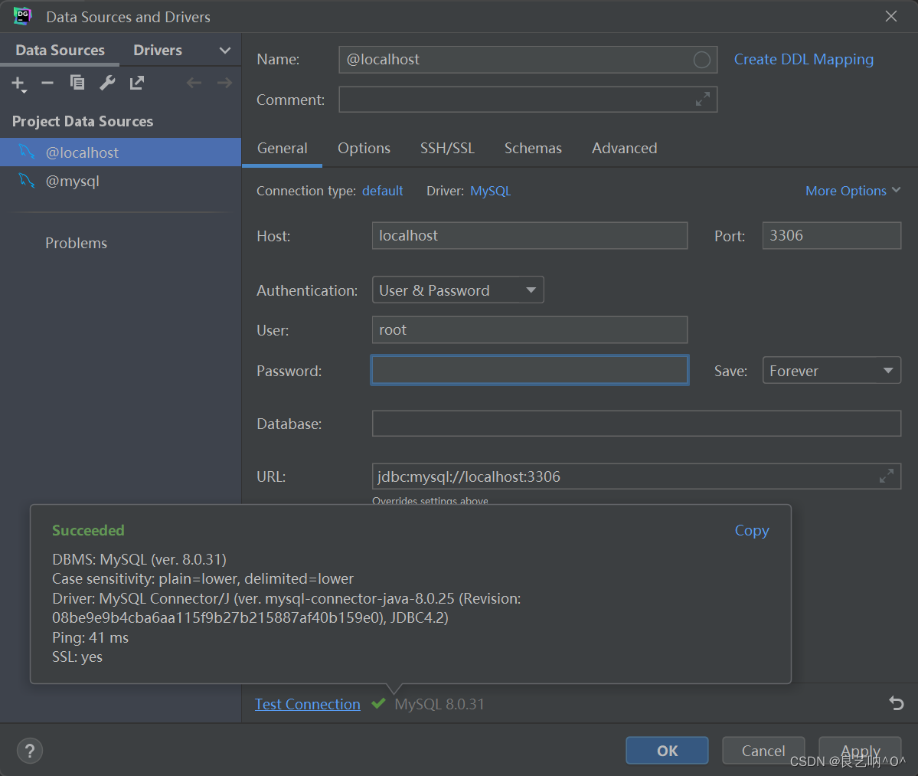
Task: Select the @localhost data source
Action: (x=121, y=152)
